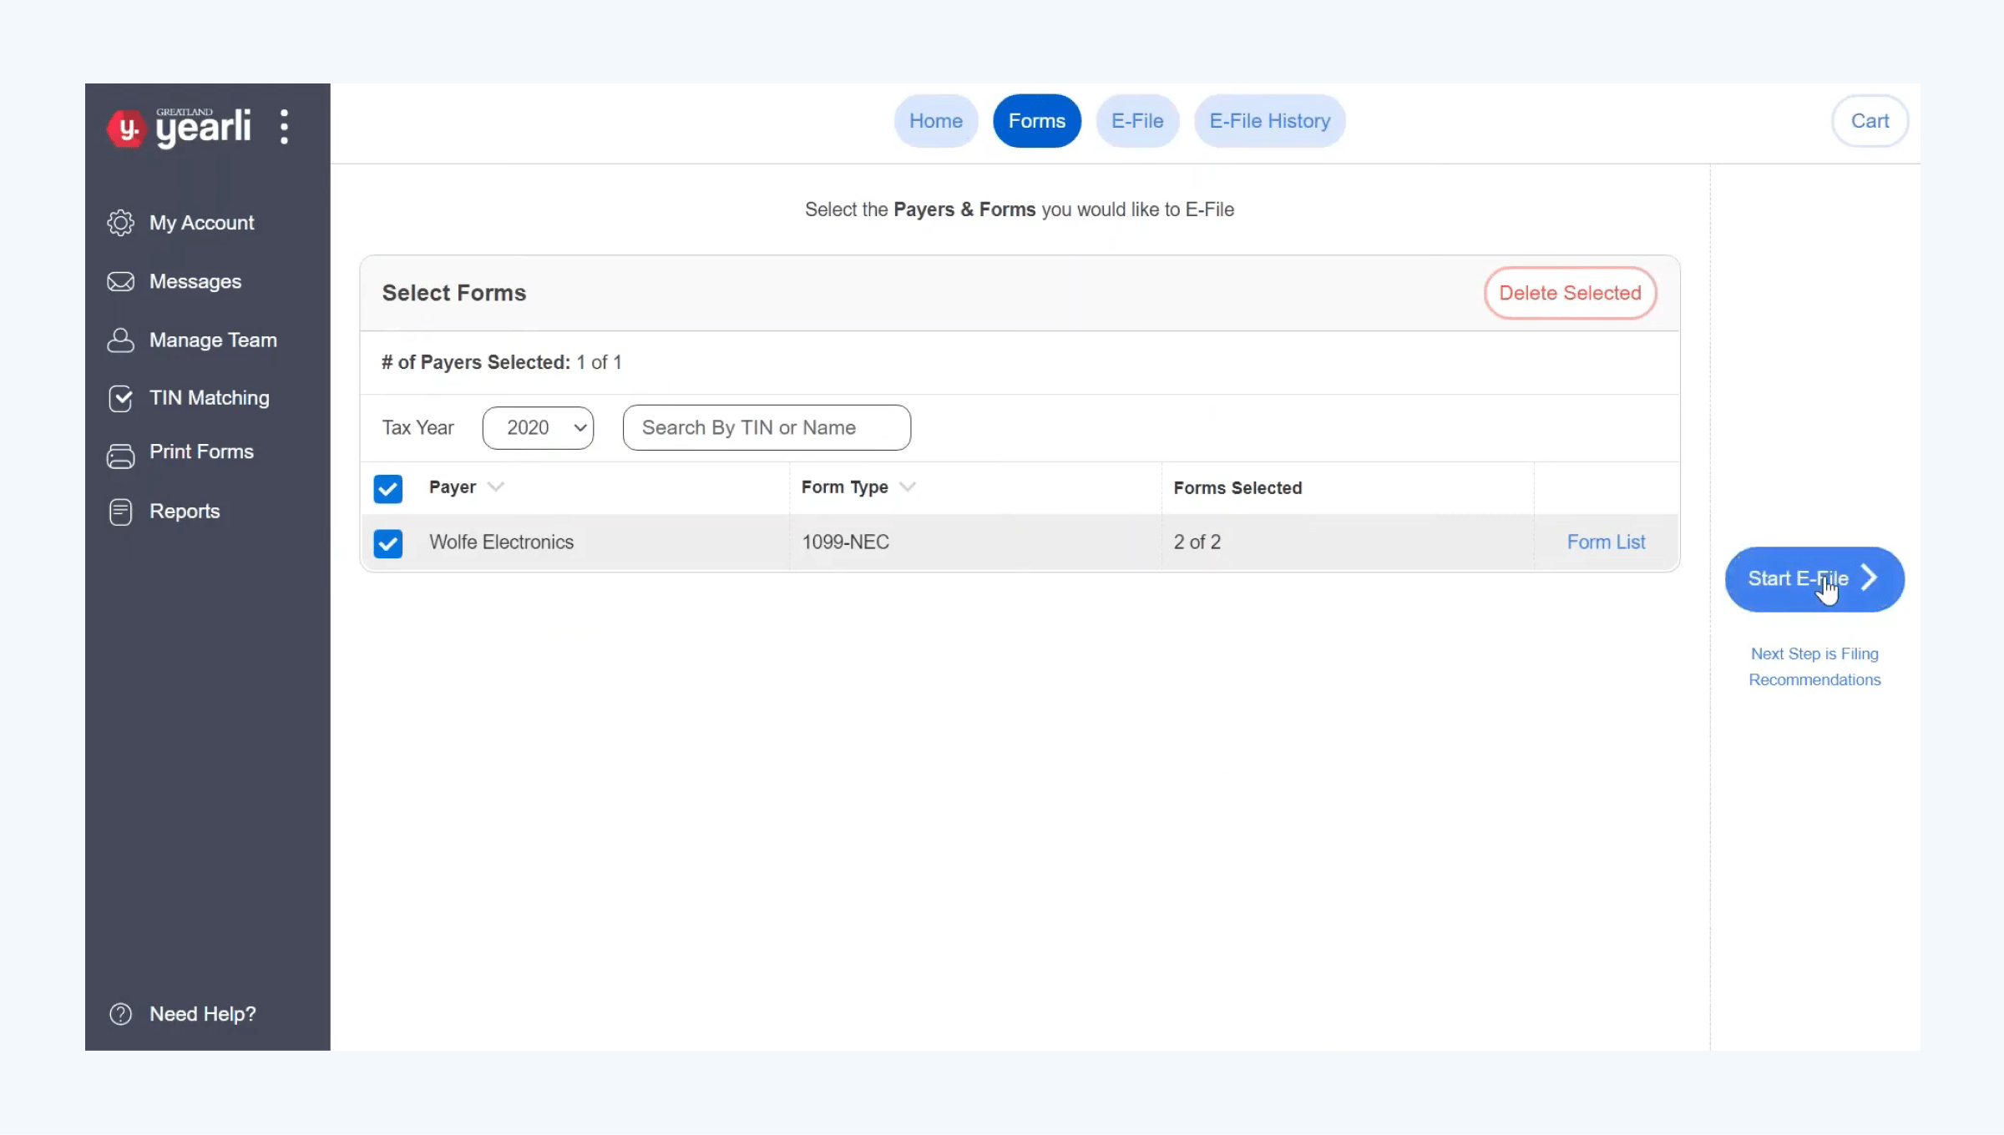Go to the Home tab
This screenshot has height=1135, width=2004.
(935, 121)
